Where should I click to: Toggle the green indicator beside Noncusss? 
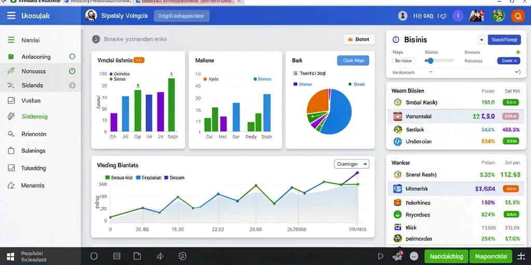tap(72, 71)
